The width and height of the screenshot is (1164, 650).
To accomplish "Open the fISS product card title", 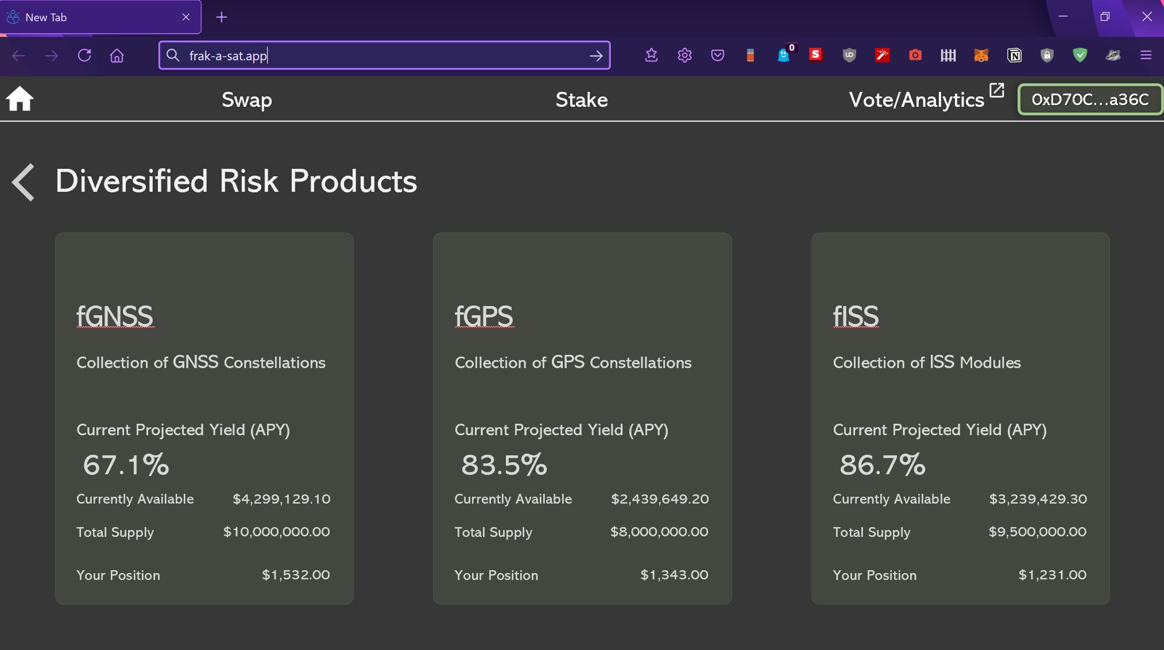I will point(856,316).
